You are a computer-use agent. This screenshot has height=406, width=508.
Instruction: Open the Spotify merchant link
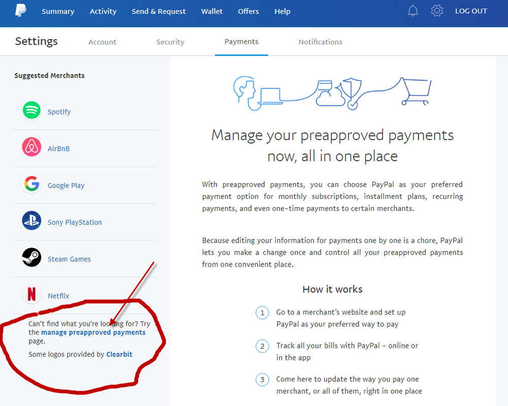pos(59,112)
